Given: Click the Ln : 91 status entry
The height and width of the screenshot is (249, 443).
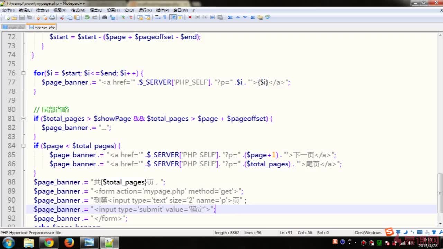Looking at the screenshot, I should 287,233.
